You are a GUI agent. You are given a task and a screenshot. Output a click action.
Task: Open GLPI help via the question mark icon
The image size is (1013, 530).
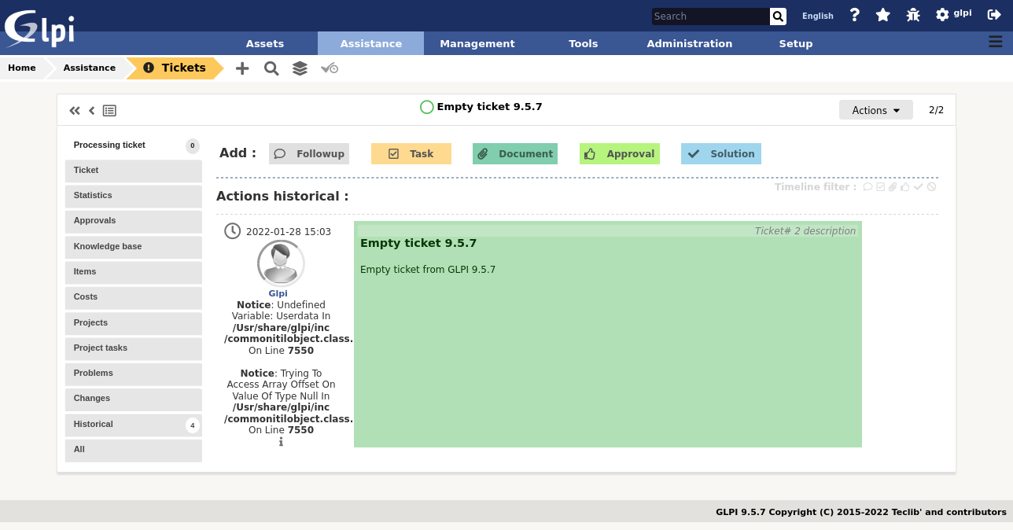pos(854,14)
